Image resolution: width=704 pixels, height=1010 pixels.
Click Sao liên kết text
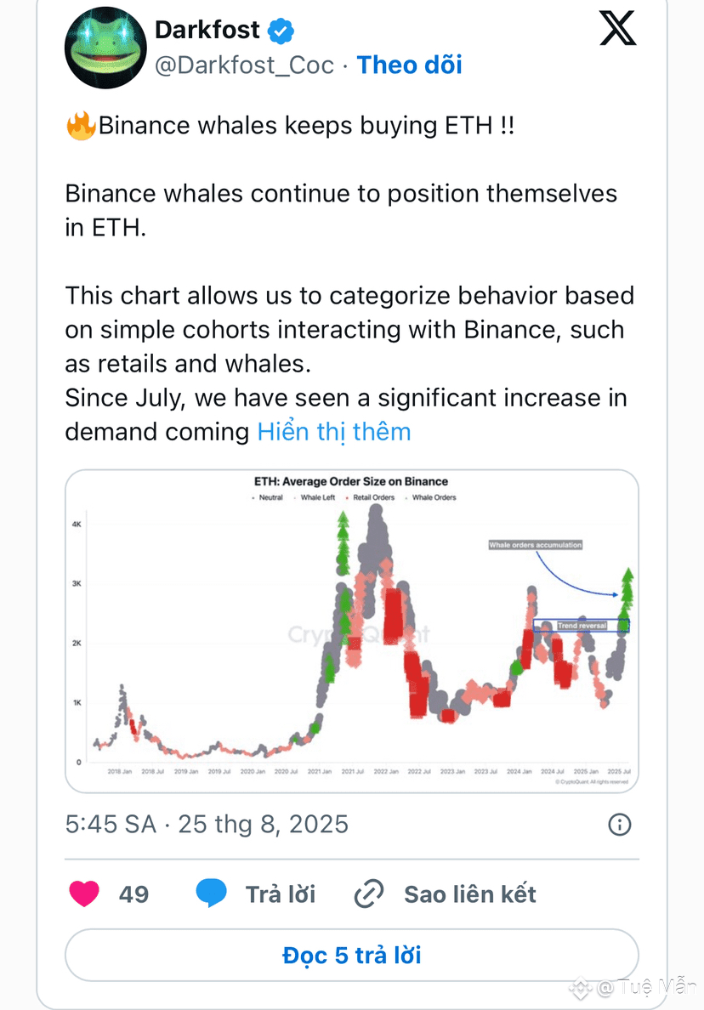pos(470,894)
